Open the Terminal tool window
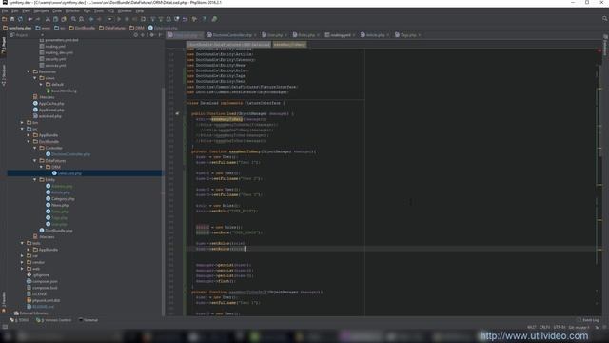The width and height of the screenshot is (609, 343). 88,320
